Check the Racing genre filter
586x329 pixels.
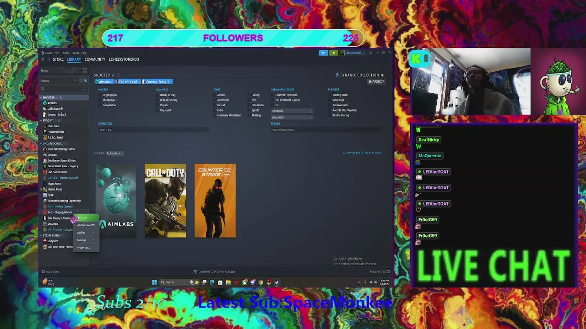(250, 95)
